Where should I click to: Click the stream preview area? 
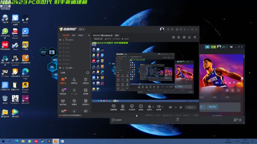tap(145, 72)
